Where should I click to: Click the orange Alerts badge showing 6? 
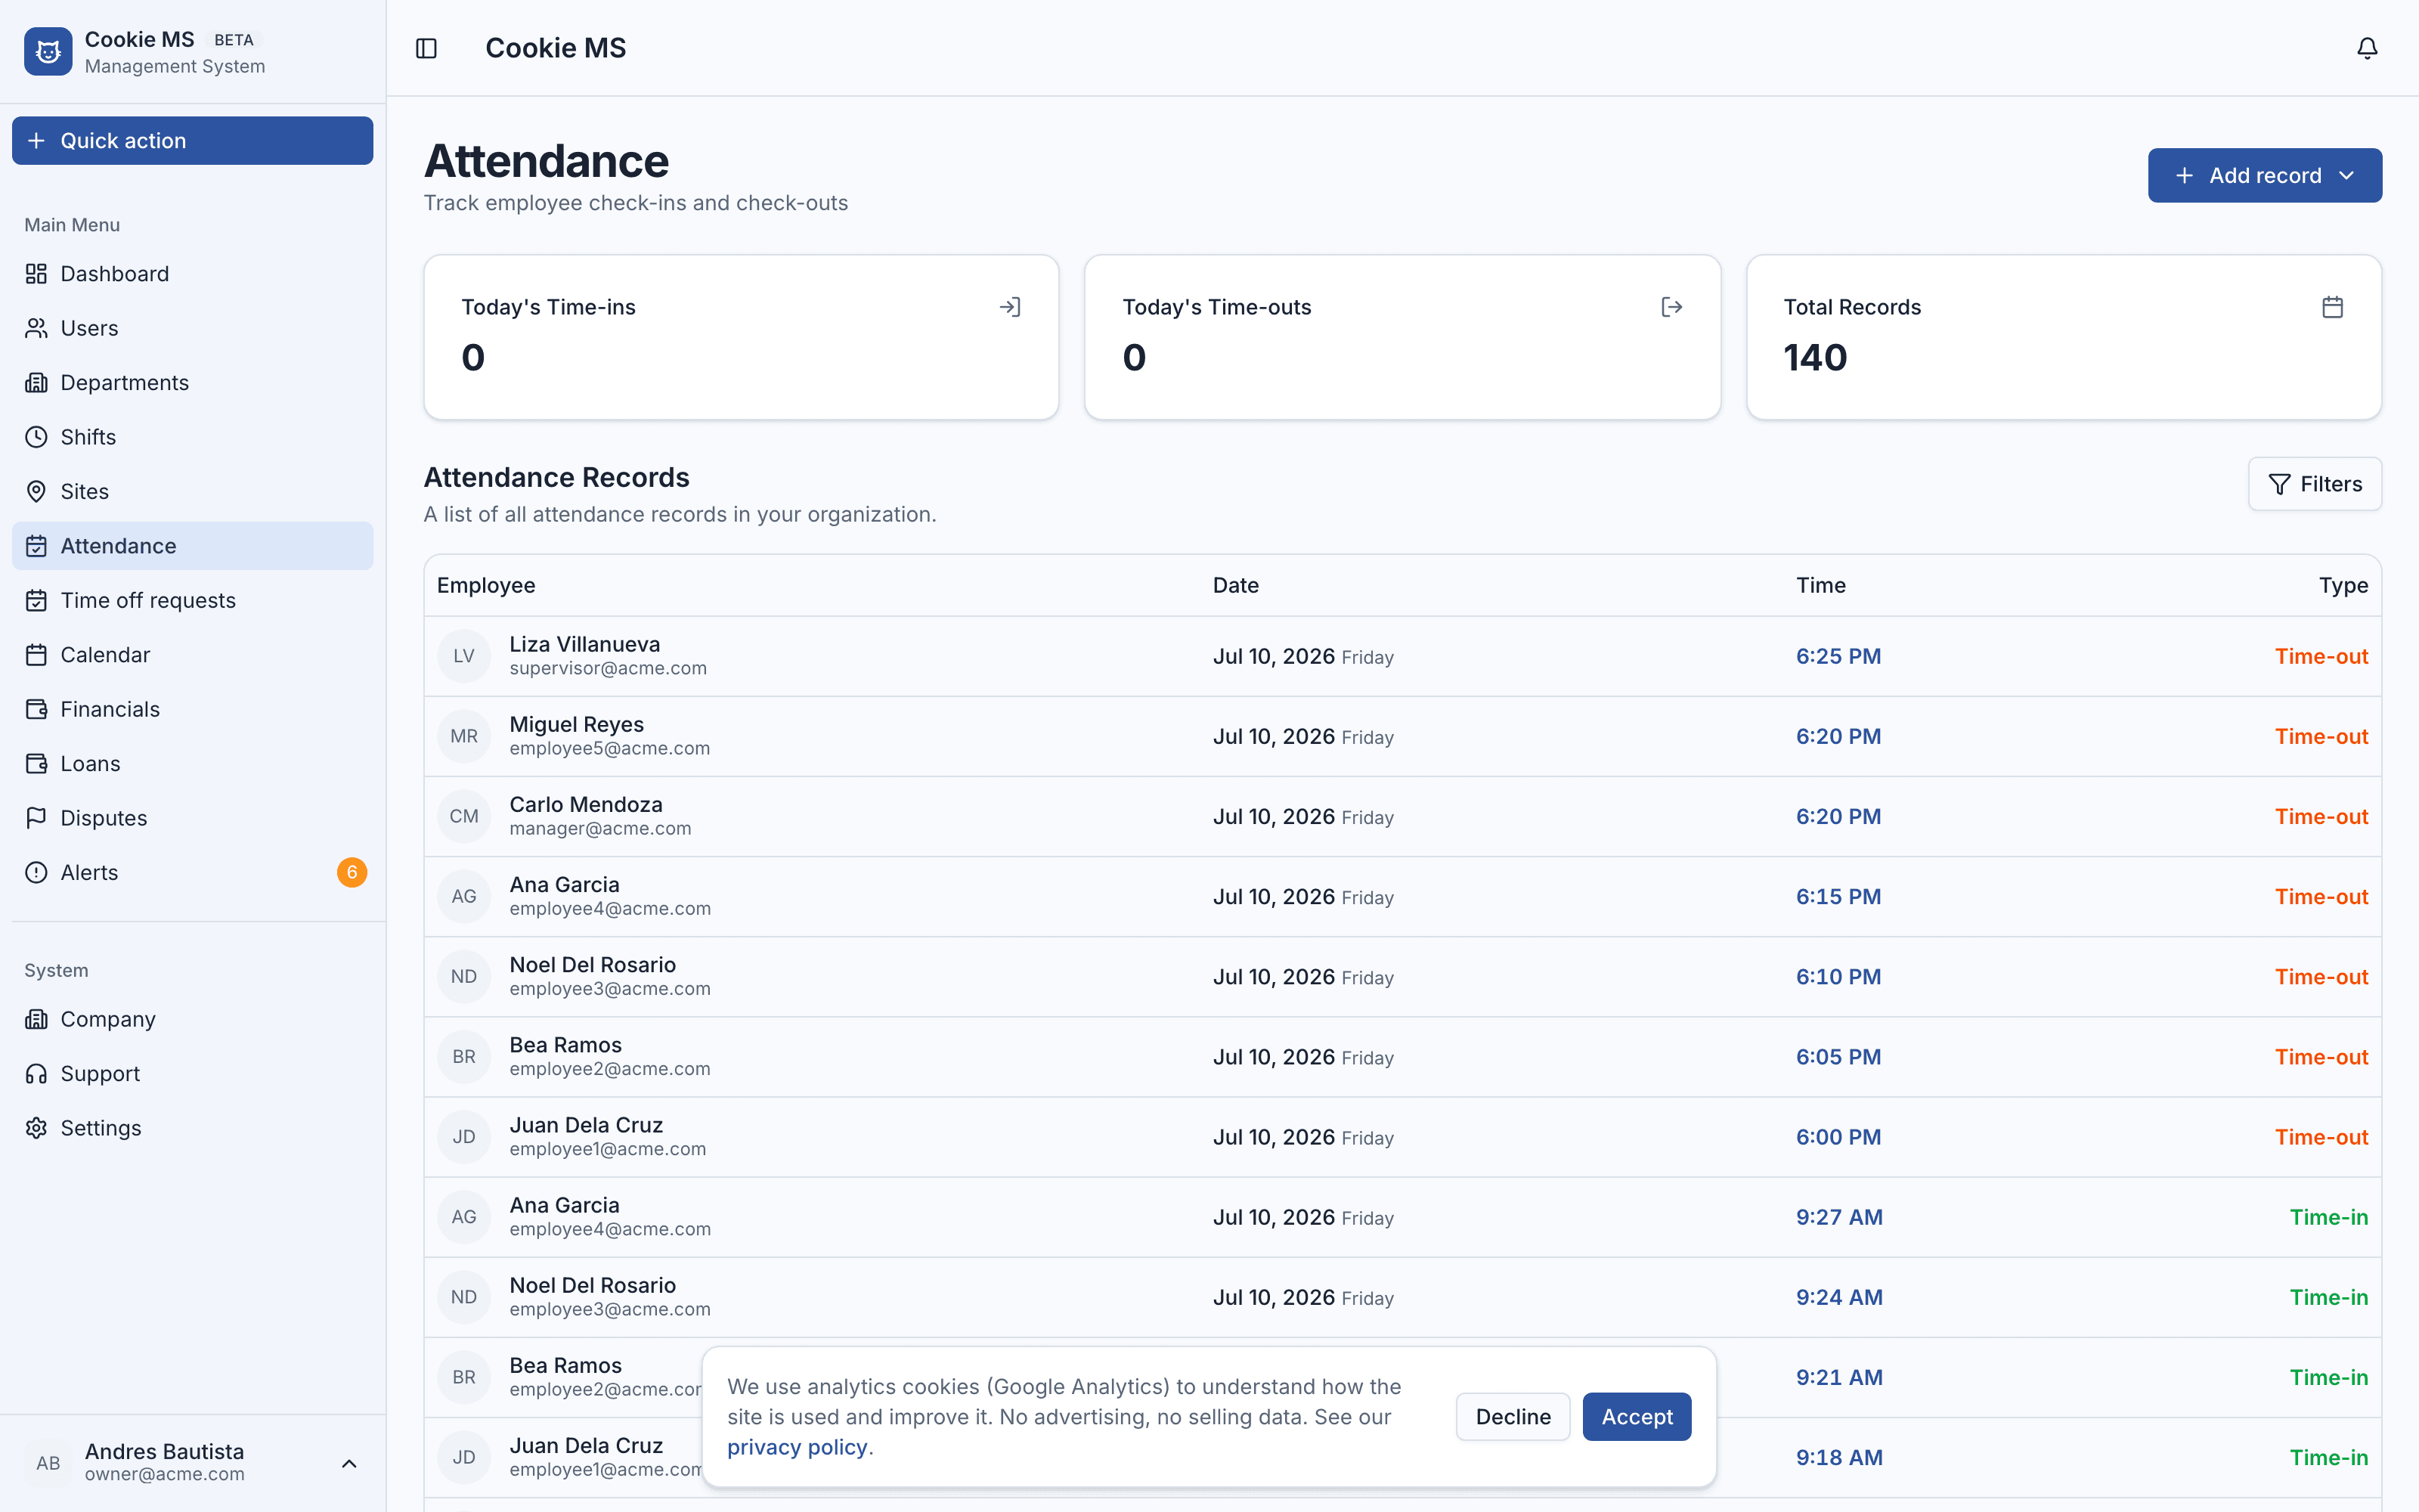352,872
